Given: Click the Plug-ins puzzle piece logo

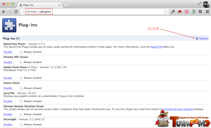Looking at the screenshot, I should (9, 25).
